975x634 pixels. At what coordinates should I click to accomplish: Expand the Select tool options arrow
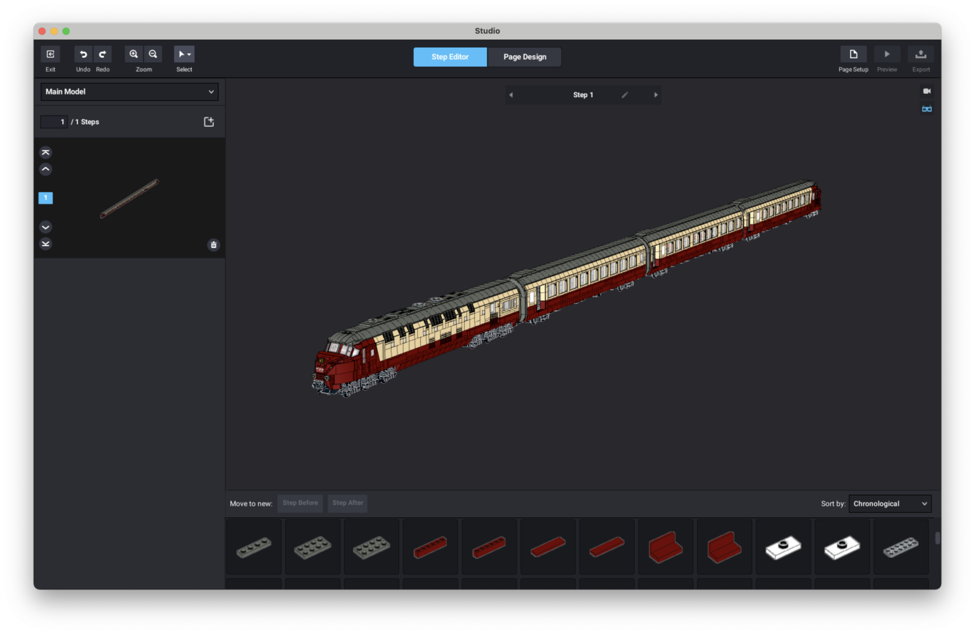pos(189,54)
